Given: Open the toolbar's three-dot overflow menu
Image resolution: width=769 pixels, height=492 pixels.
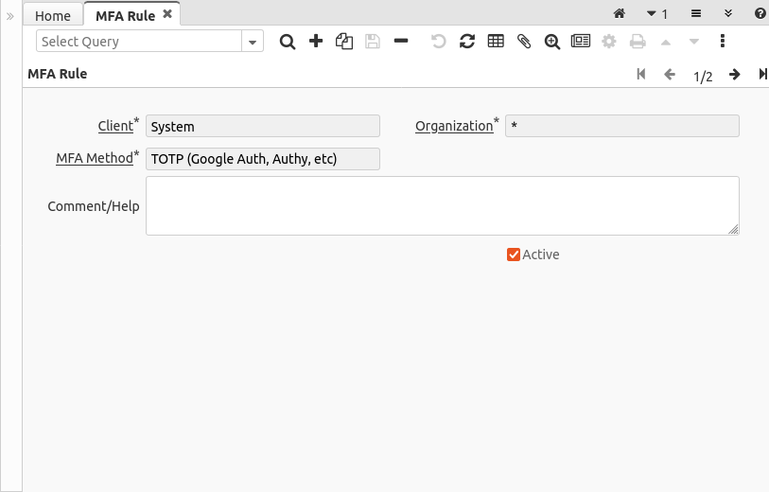Looking at the screenshot, I should [723, 42].
